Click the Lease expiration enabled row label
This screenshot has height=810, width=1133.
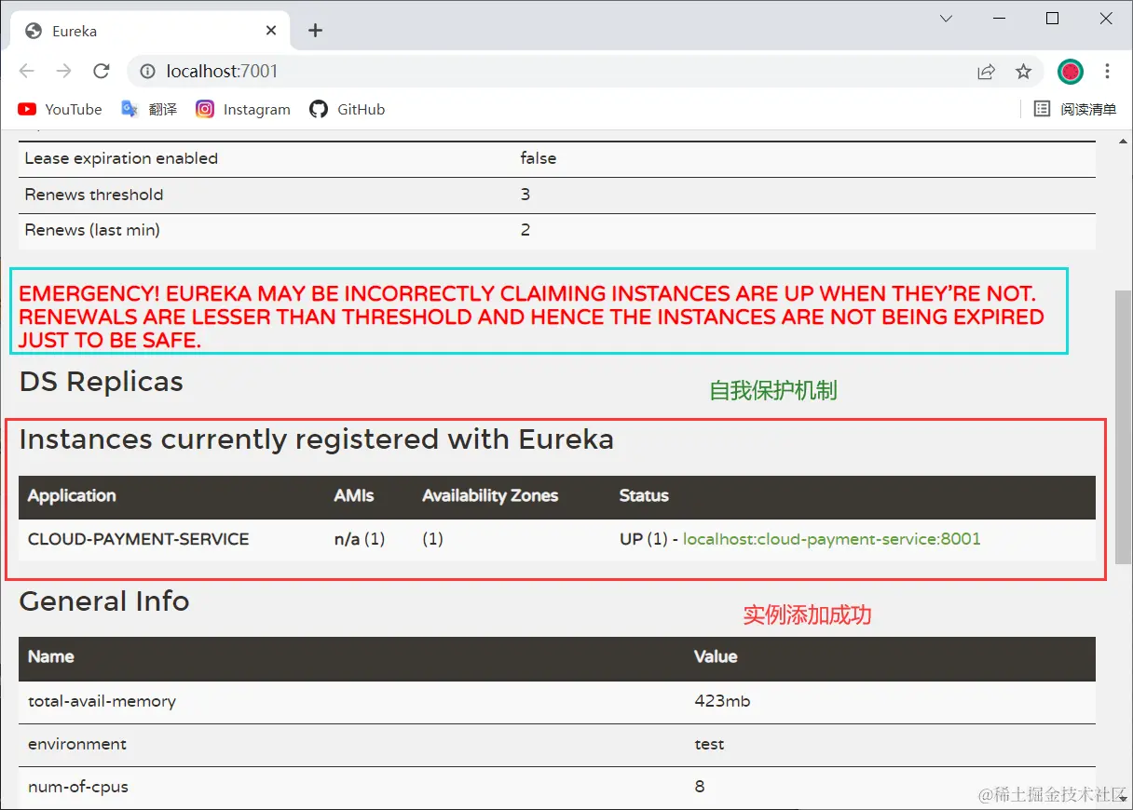(121, 158)
